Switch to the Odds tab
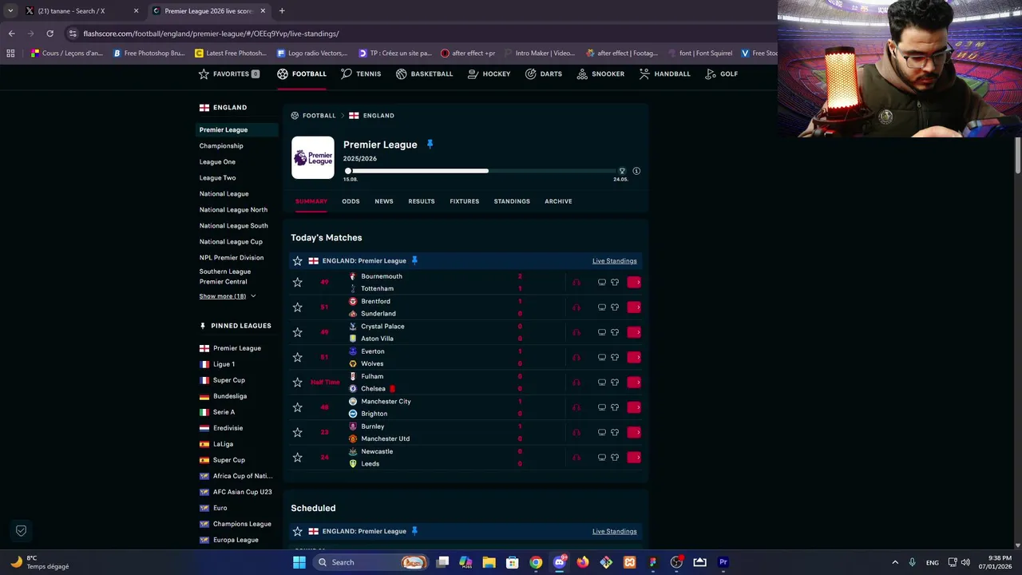 (x=351, y=201)
